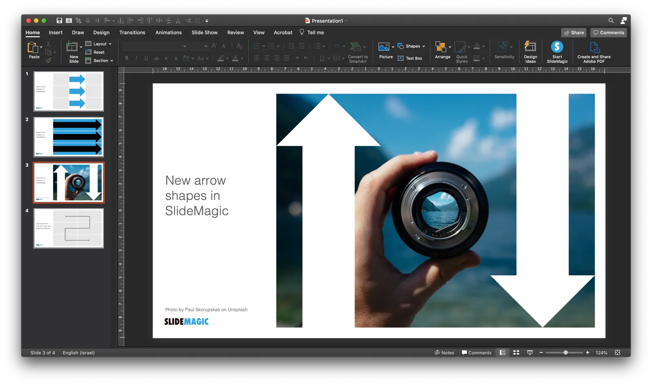Click the search magnifier in title bar

[x=611, y=20]
